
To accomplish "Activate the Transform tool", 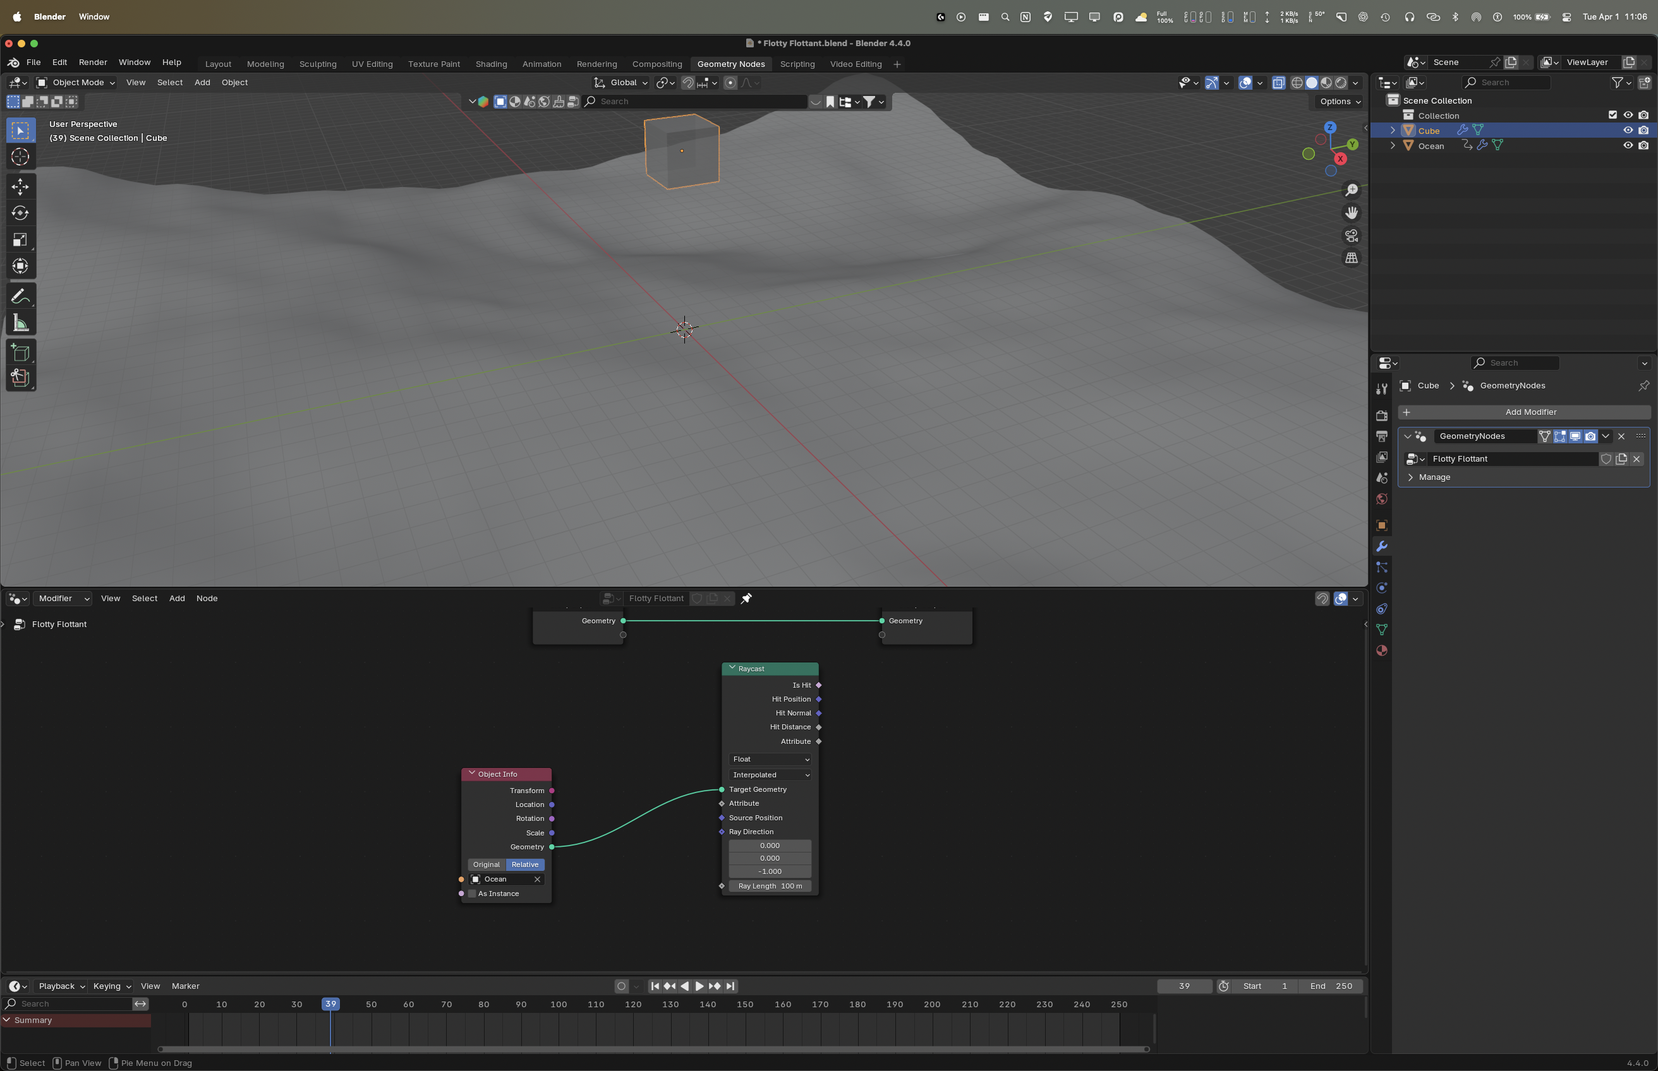I will (x=20, y=266).
